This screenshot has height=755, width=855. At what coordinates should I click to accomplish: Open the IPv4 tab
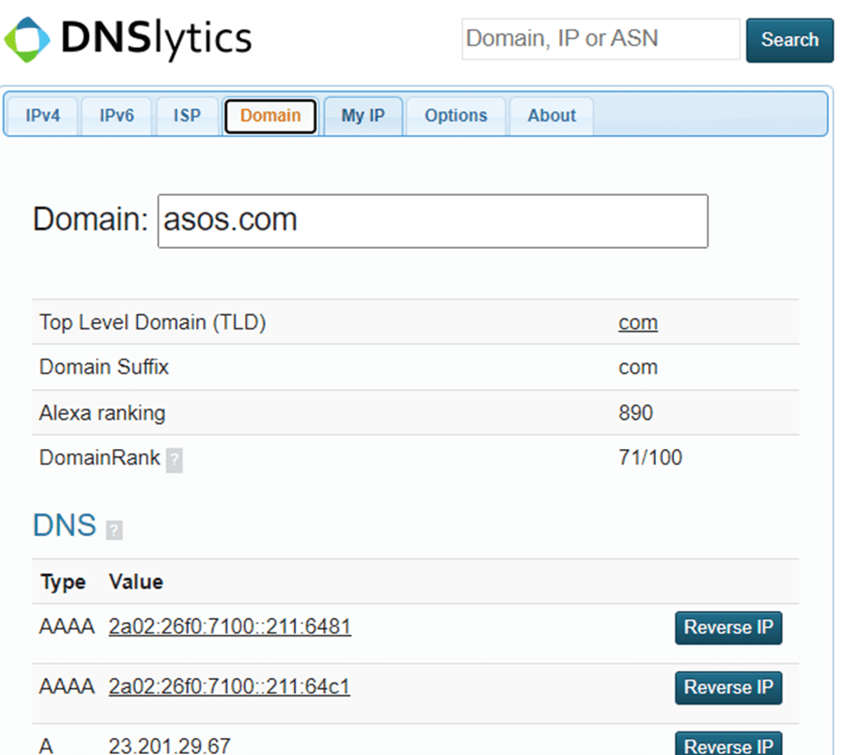[43, 116]
